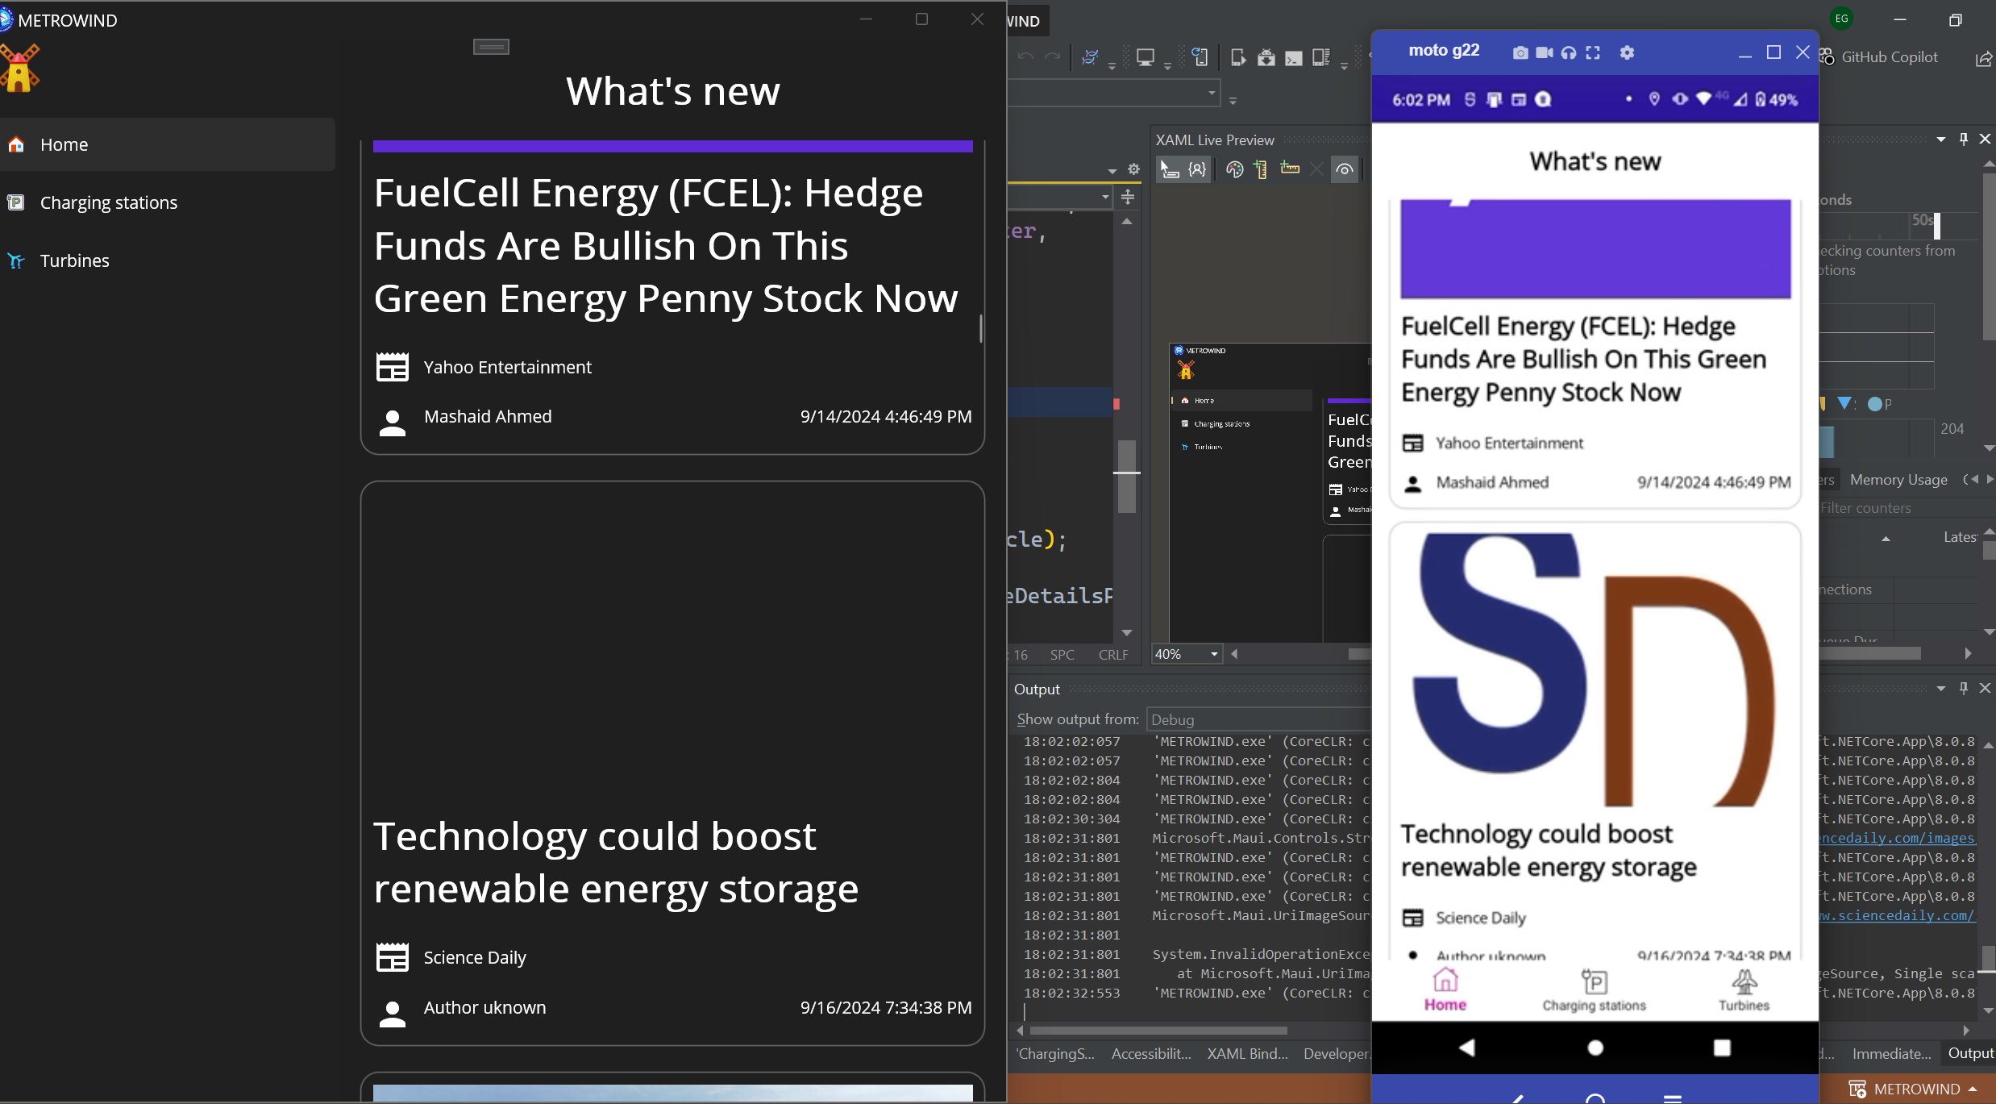Click 50s marker on diagnostics timeline

tap(1922, 220)
